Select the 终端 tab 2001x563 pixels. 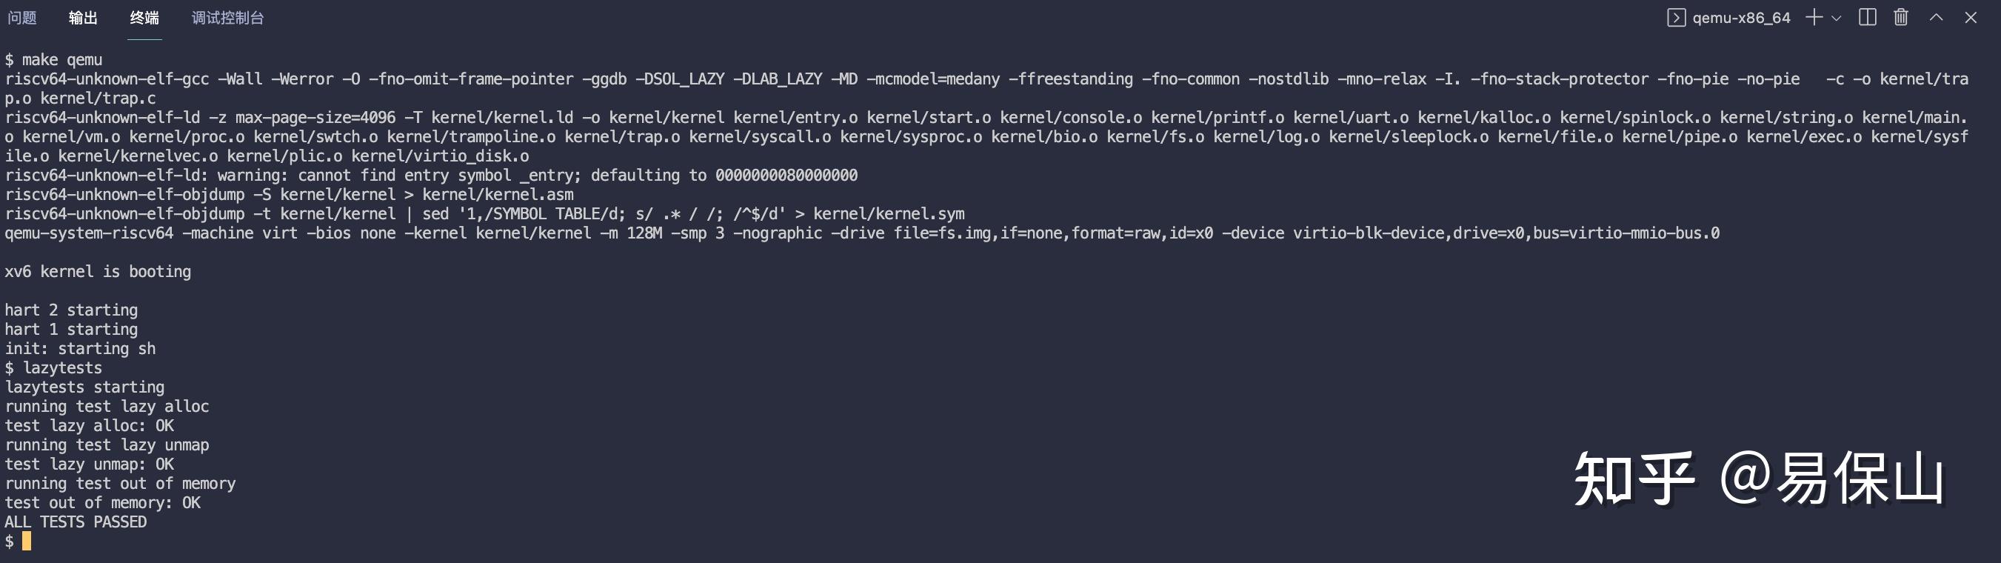(144, 18)
